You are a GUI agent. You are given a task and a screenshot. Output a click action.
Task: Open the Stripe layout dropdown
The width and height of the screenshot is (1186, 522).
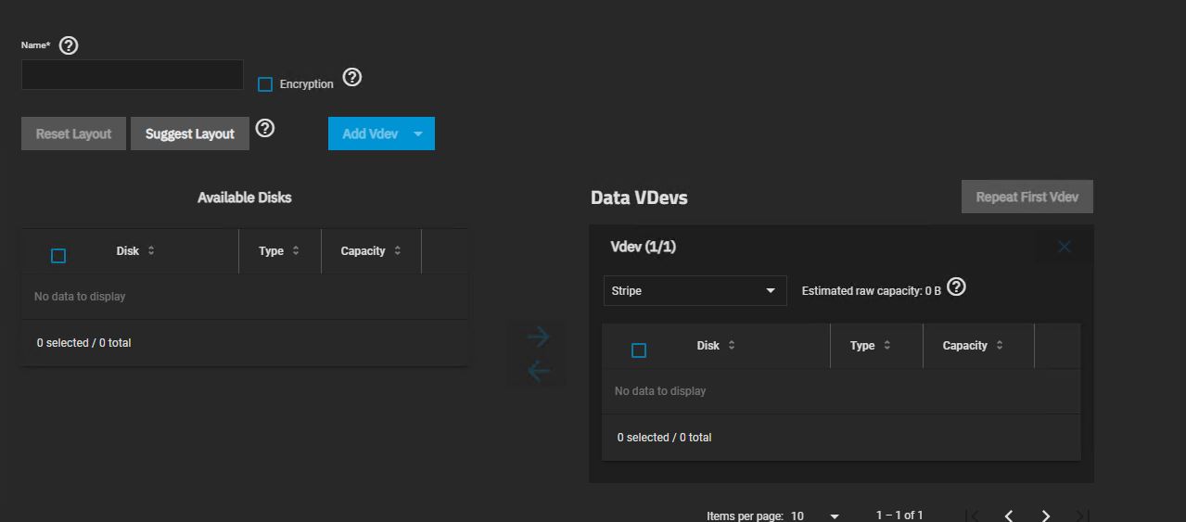tap(695, 291)
